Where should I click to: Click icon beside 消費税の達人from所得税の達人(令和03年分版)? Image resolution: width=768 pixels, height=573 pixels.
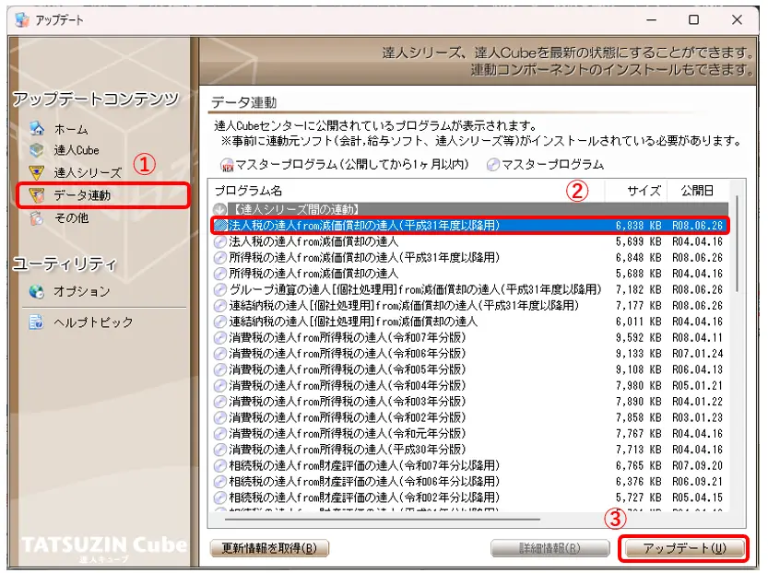pos(220,402)
